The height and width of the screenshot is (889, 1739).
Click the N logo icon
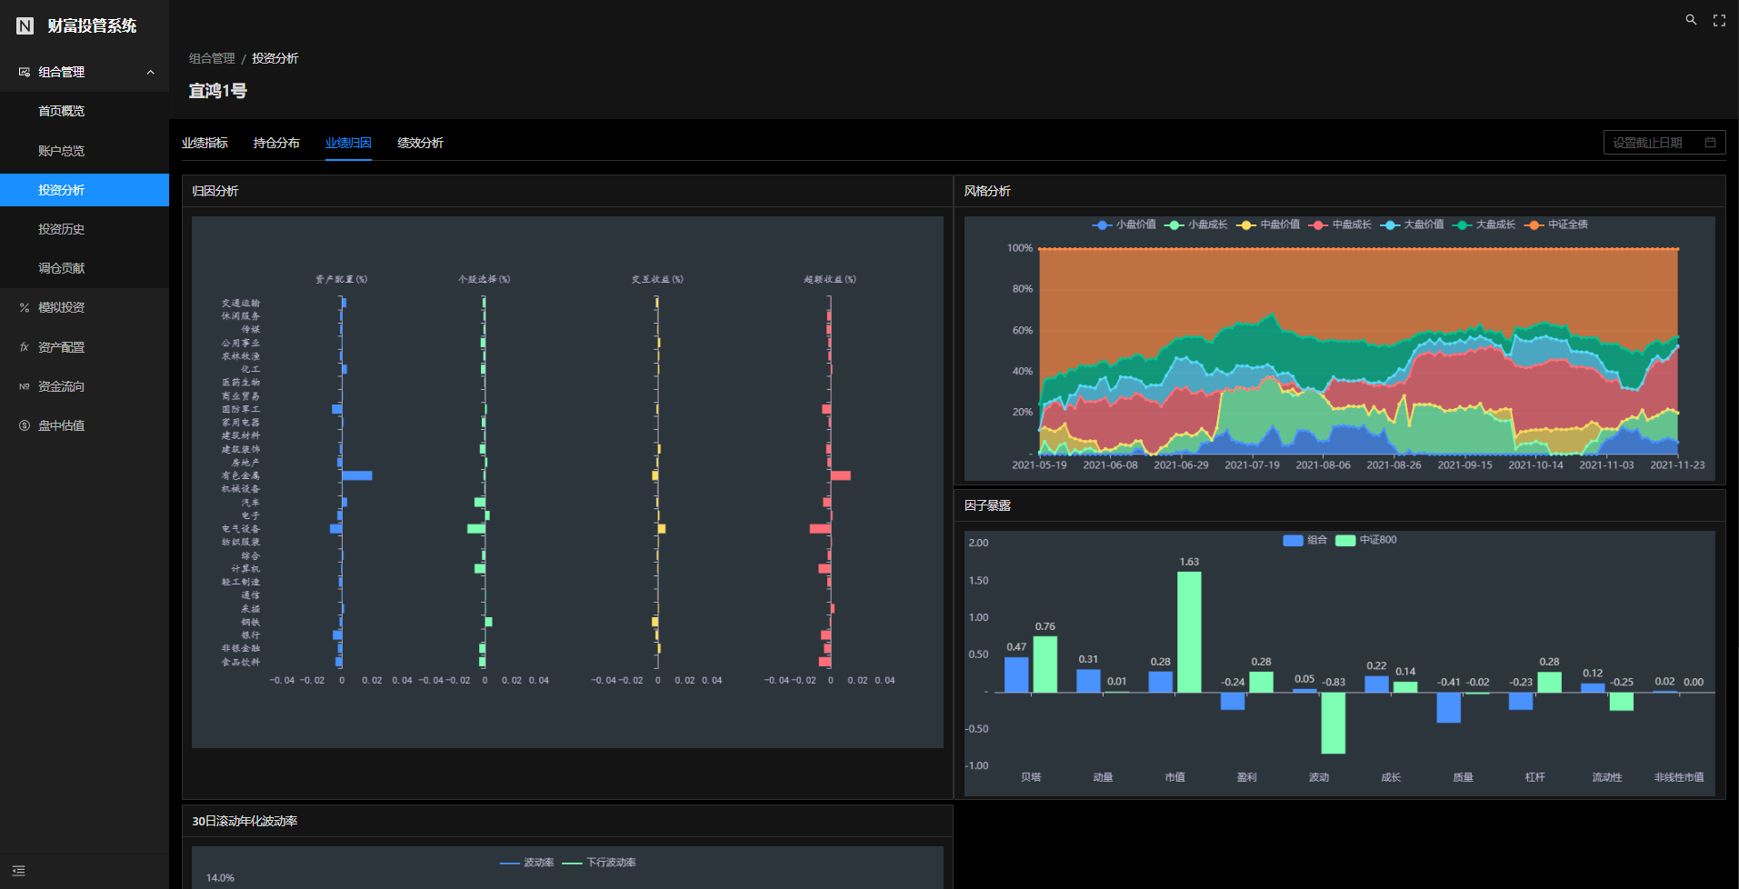tap(25, 26)
